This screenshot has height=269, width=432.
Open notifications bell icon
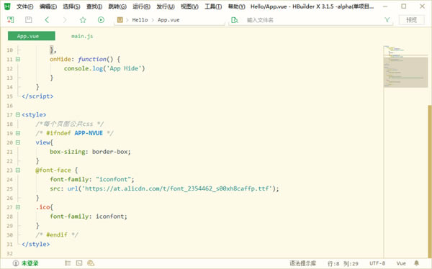(417, 263)
